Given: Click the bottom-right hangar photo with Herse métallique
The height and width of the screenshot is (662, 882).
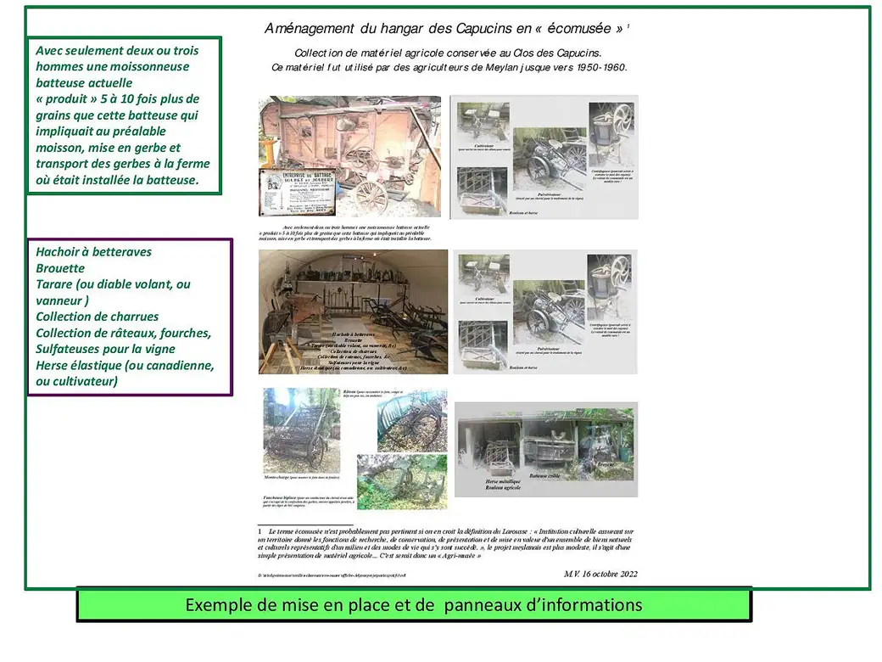Looking at the screenshot, I should pos(546,449).
